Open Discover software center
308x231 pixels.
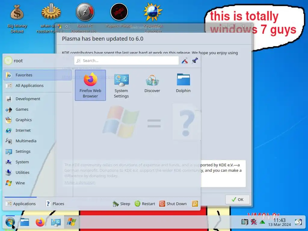pos(152,85)
